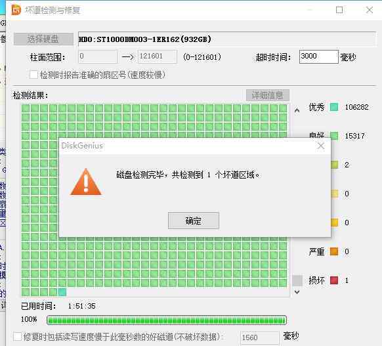382x346 pixels.
Task: Click the 超时时间 input showing 3000
Action: [x=318, y=56]
